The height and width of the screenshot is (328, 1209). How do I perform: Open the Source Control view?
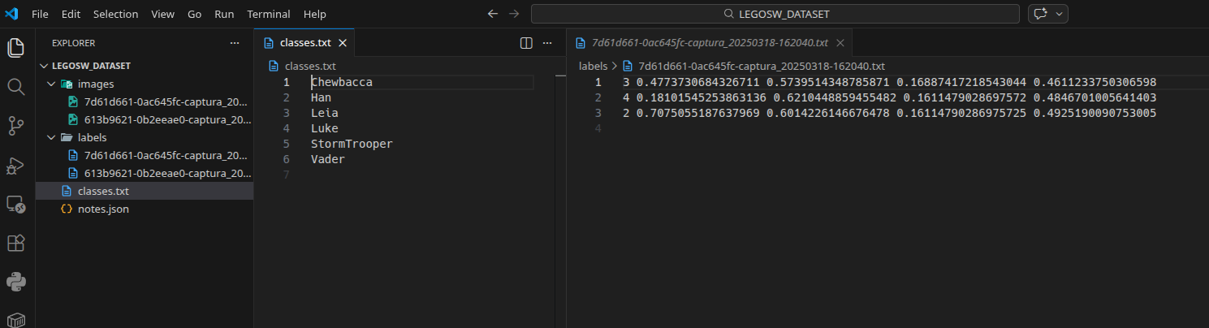(x=15, y=125)
